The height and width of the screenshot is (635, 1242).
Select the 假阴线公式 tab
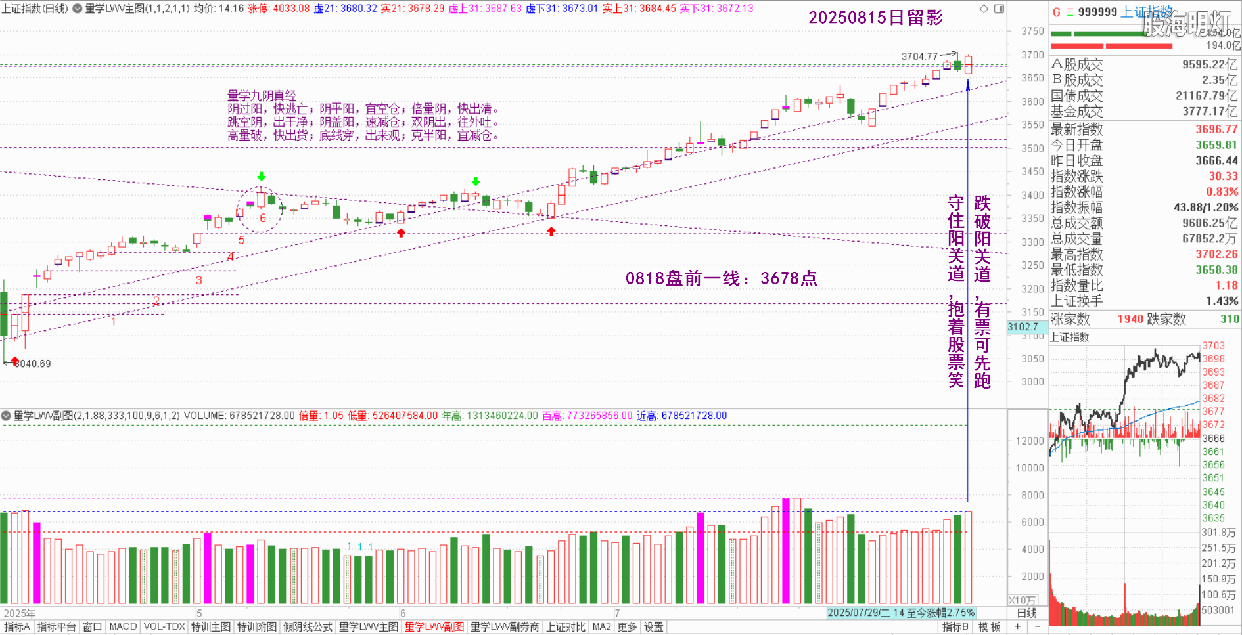308,627
